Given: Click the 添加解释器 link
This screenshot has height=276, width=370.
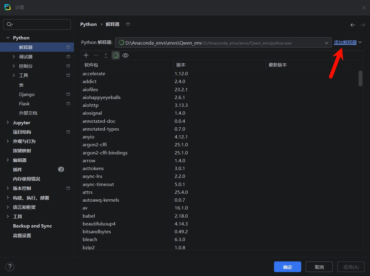Looking at the screenshot, I should (x=345, y=42).
